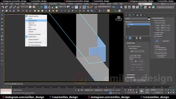Viewport: 176px width, 99px height.
Task: Open the Modifier List dropdown
Action: [x=137, y=22]
